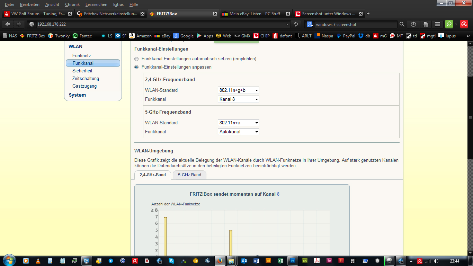The image size is (473, 266).
Task: Open Sicherheit in the WLAN sidebar
Action: point(82,71)
